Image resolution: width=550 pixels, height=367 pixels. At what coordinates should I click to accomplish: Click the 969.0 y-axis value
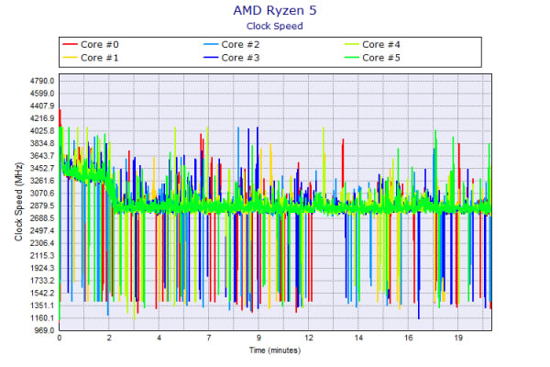pyautogui.click(x=44, y=330)
